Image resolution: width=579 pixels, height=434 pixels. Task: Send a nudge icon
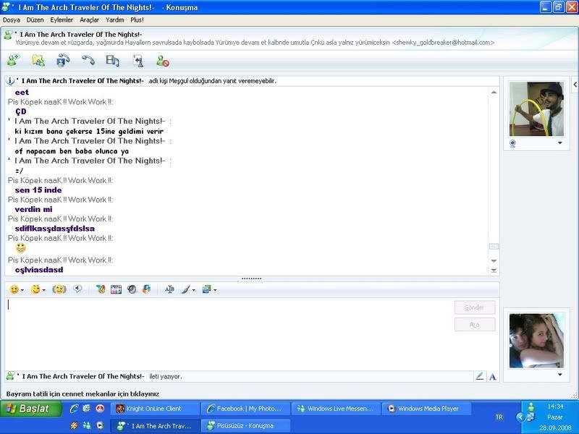point(59,290)
